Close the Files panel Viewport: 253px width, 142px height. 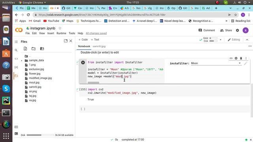tap(71, 41)
